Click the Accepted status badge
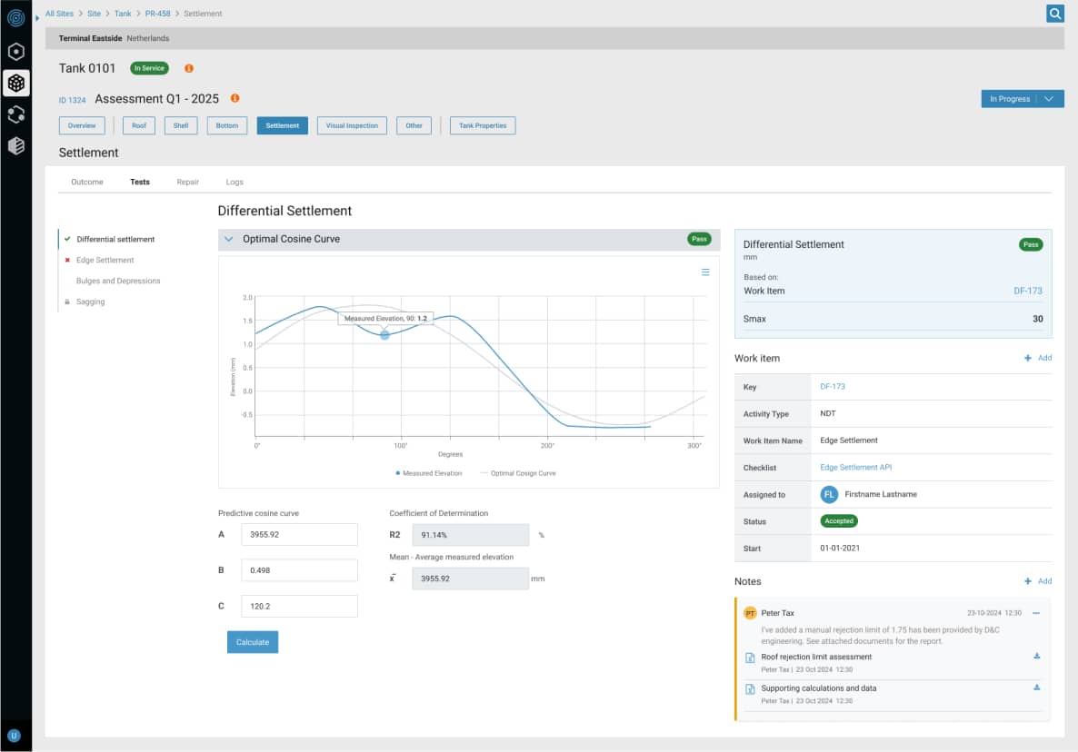The image size is (1078, 752). click(839, 521)
